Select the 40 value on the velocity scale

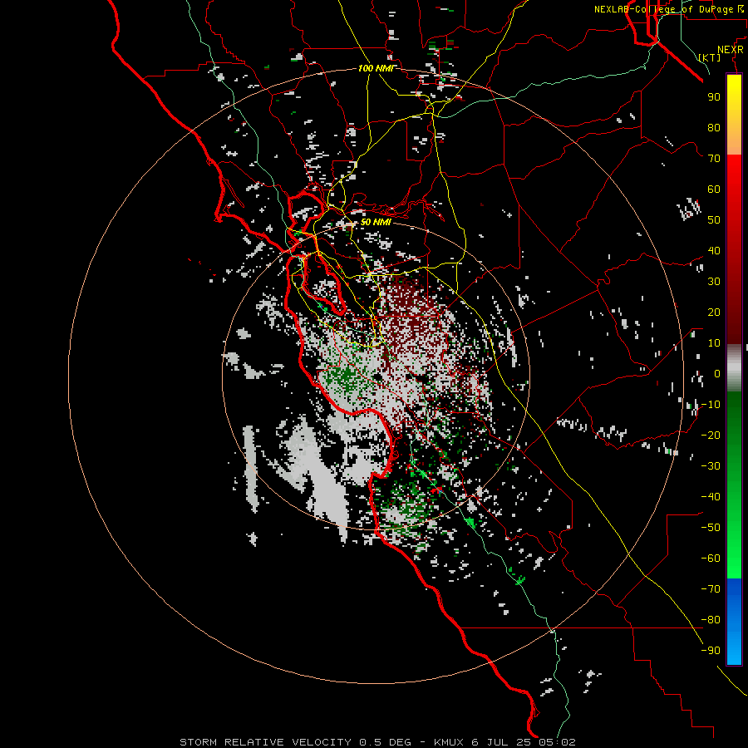click(x=714, y=250)
